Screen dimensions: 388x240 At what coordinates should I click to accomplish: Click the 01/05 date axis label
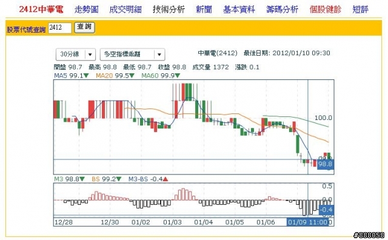point(235,222)
